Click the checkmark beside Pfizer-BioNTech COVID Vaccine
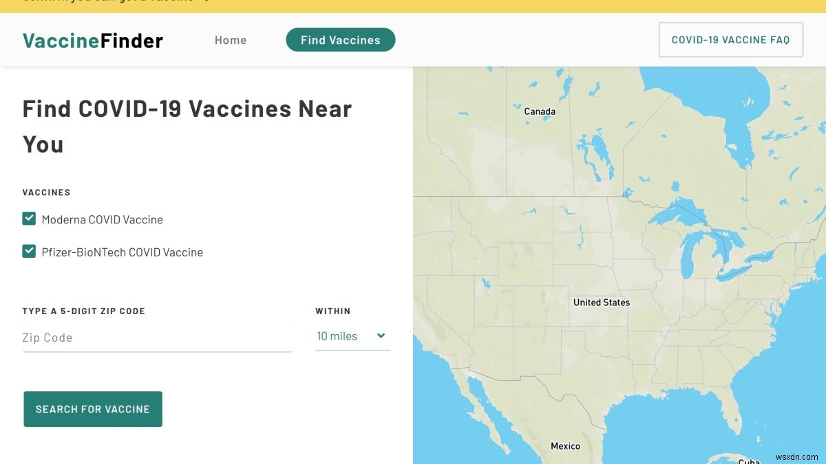This screenshot has width=826, height=464. coord(29,250)
